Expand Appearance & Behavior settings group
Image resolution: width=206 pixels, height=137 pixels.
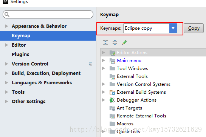tap(6, 26)
